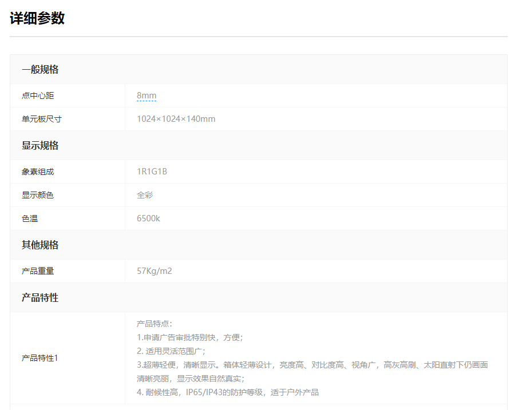Click the 产品重量 parameter label

tap(38, 271)
